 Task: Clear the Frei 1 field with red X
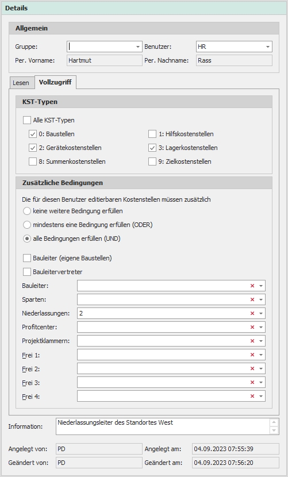coord(252,355)
